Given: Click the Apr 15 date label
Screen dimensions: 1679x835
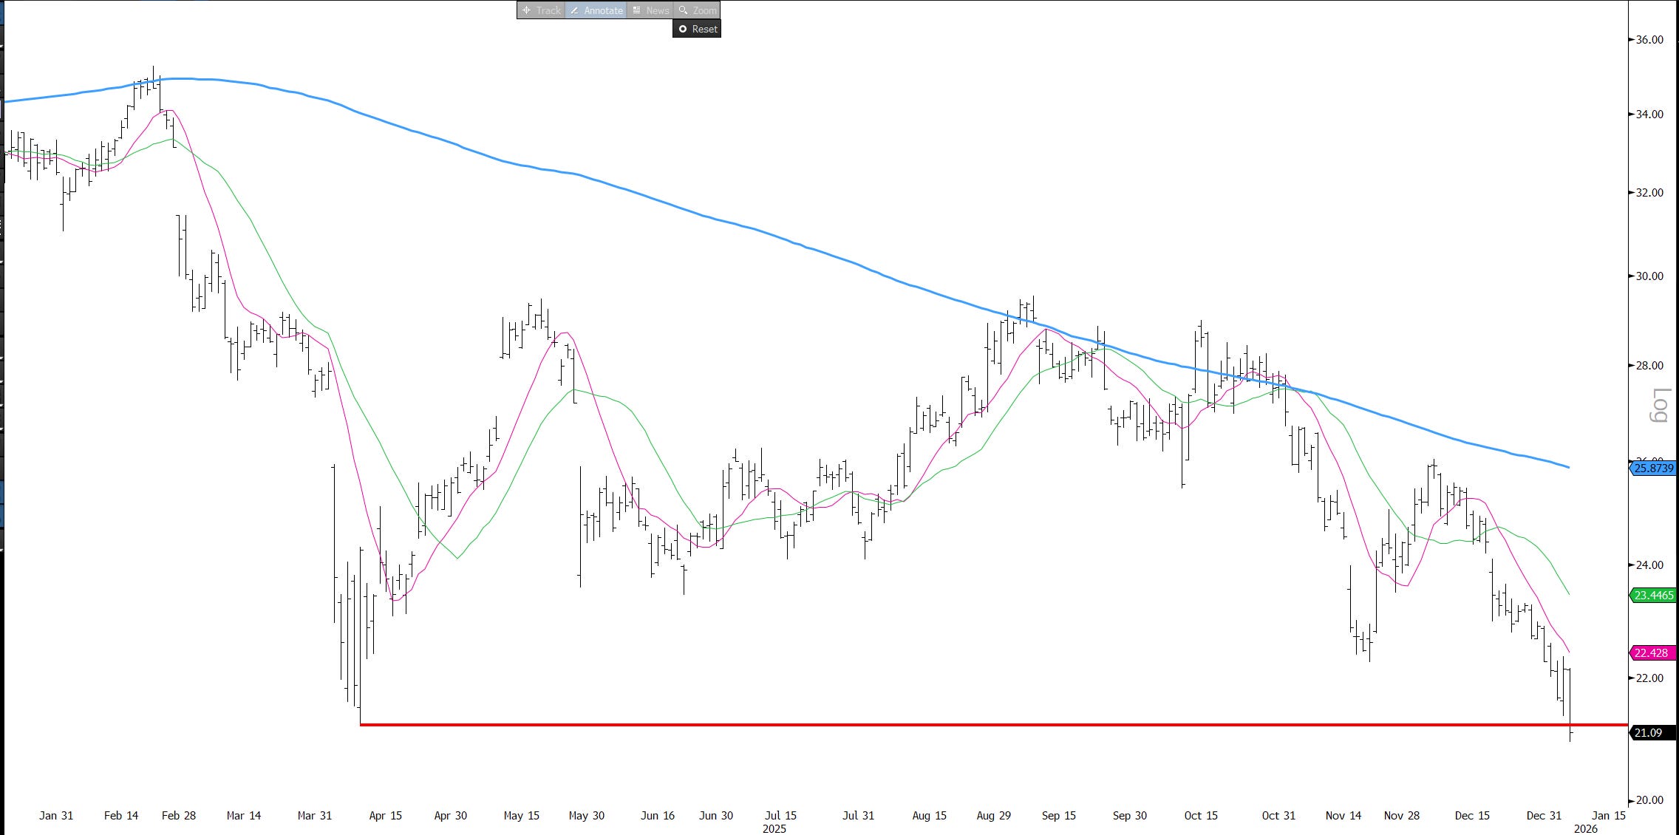Looking at the screenshot, I should 385,816.
